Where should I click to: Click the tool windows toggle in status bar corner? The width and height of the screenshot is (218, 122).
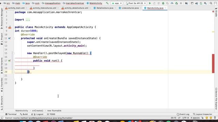pyautogui.click(x=2, y=118)
